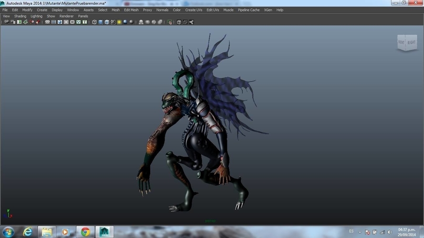Expand the panel View menu
The width and height of the screenshot is (424, 238).
point(6,16)
